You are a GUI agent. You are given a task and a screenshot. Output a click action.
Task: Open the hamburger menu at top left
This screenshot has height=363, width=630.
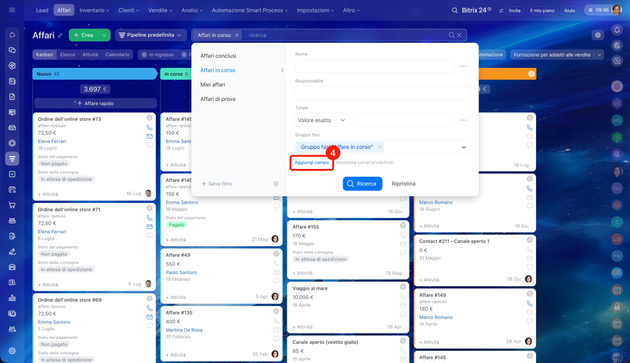coord(12,10)
